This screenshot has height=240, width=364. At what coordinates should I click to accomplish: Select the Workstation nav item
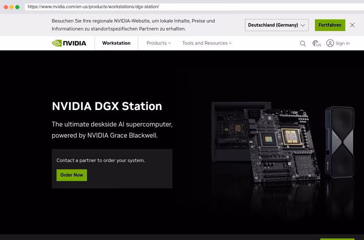point(116,43)
